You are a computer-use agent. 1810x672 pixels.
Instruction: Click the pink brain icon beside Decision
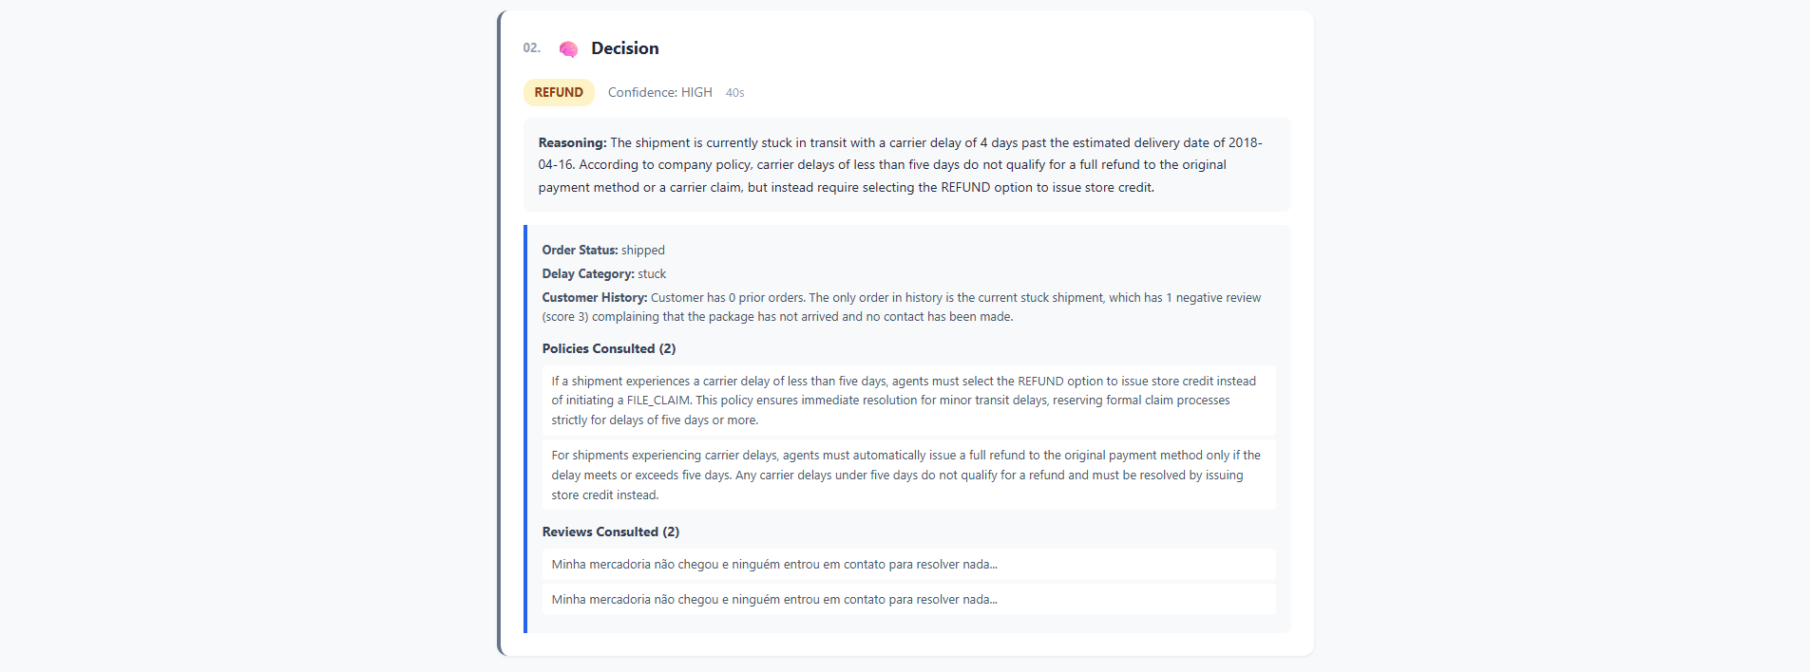click(x=568, y=49)
